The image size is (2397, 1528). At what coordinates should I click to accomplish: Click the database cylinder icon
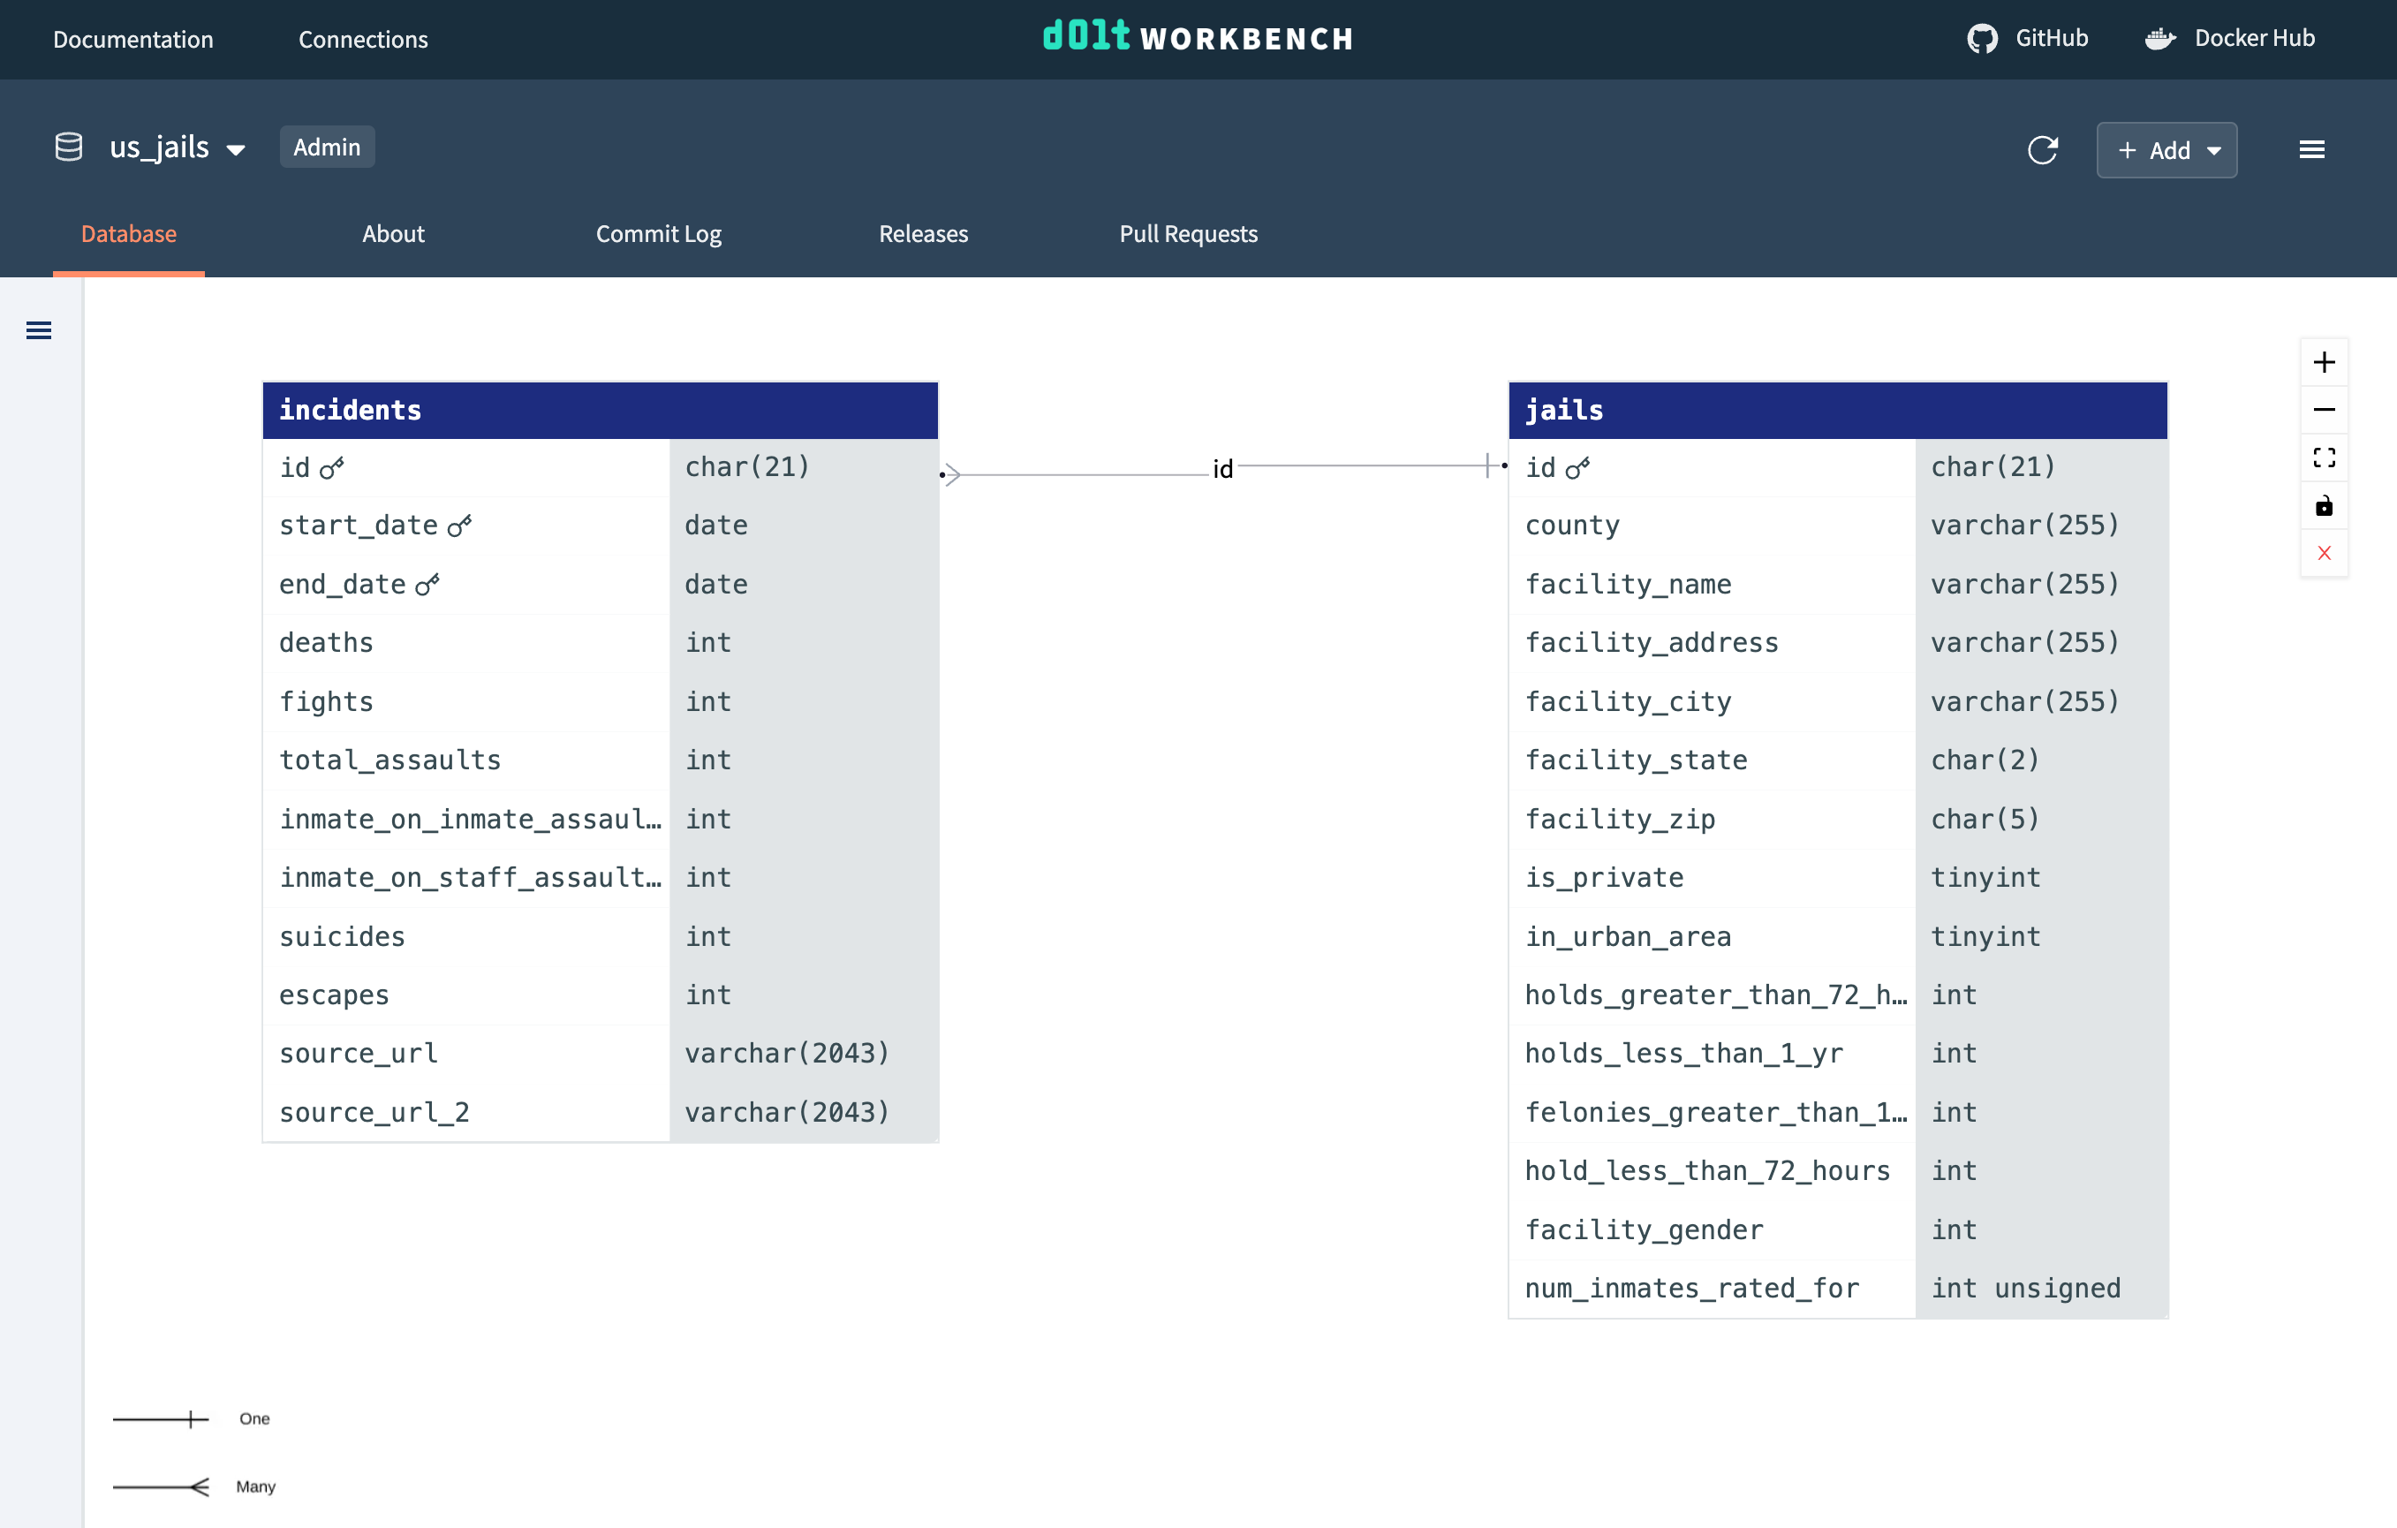(69, 148)
